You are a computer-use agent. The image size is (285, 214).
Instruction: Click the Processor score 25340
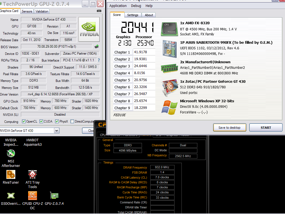click(x=145, y=43)
